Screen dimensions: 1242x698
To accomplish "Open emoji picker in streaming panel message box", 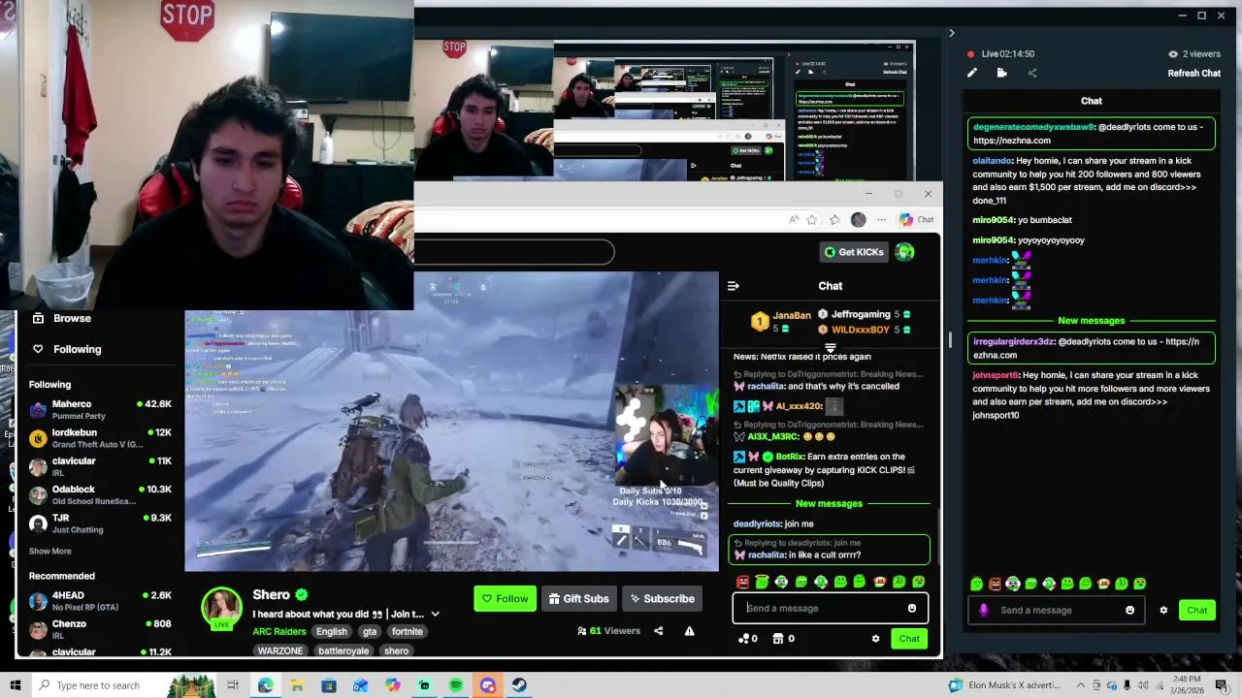I will [1129, 610].
